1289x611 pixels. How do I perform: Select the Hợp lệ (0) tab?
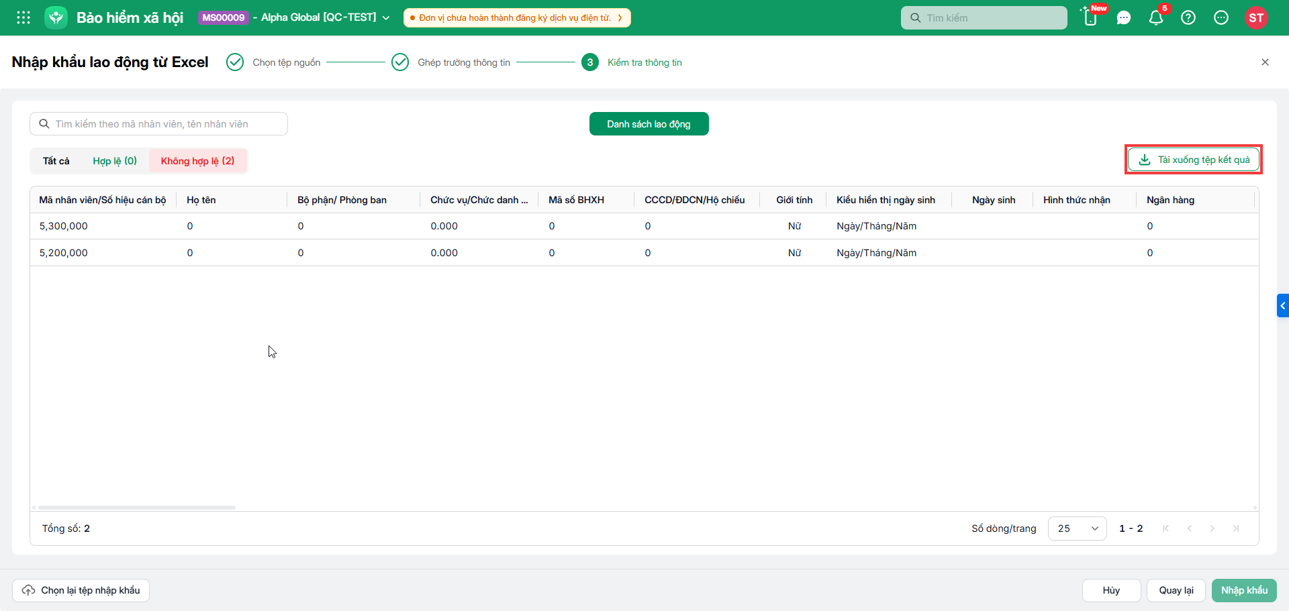tap(115, 161)
